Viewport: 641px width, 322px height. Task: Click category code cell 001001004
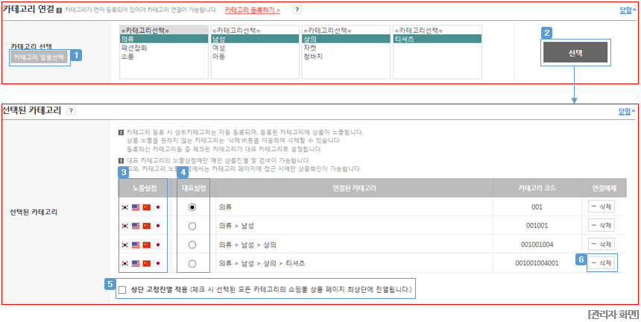pos(537,244)
